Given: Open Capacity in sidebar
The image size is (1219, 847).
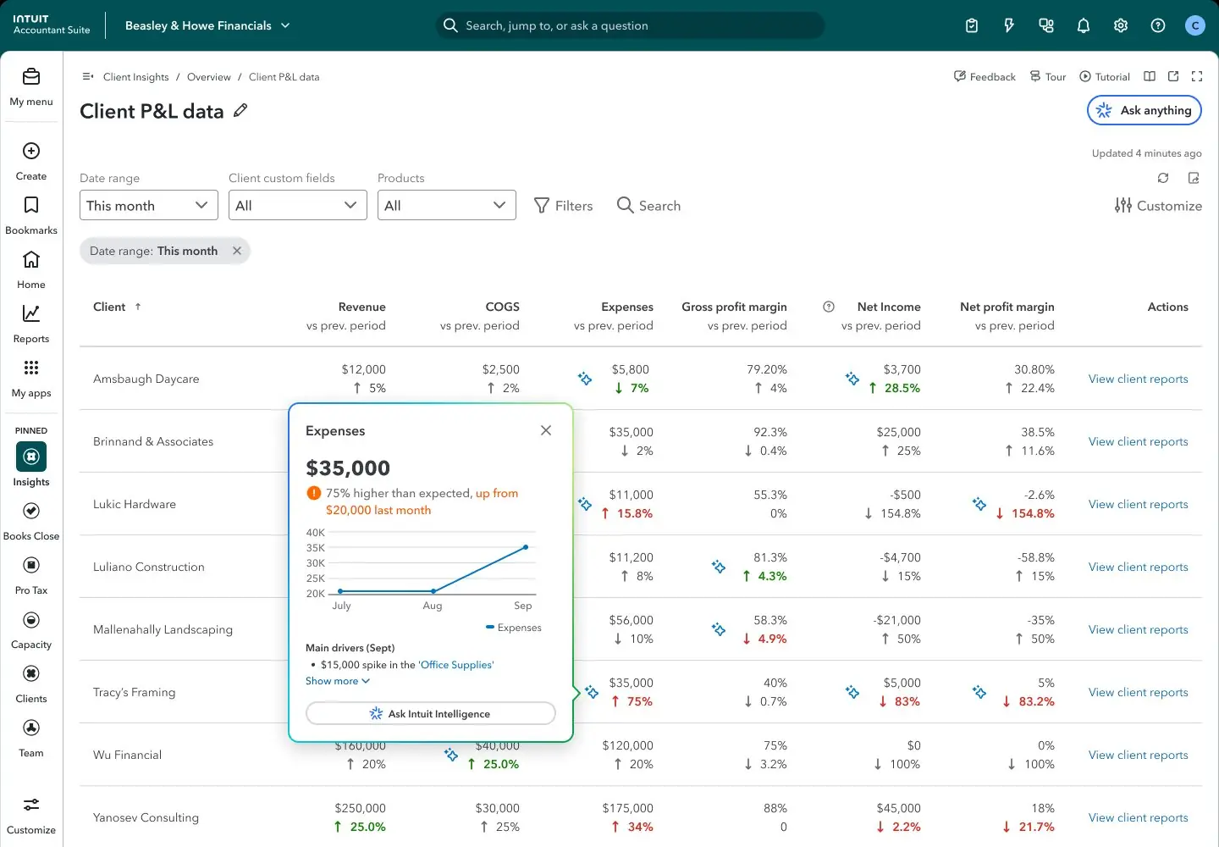Looking at the screenshot, I should click(31, 630).
